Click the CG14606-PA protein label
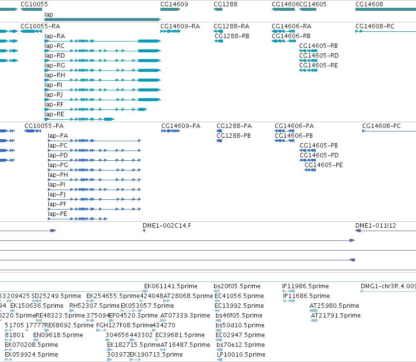 point(294,126)
